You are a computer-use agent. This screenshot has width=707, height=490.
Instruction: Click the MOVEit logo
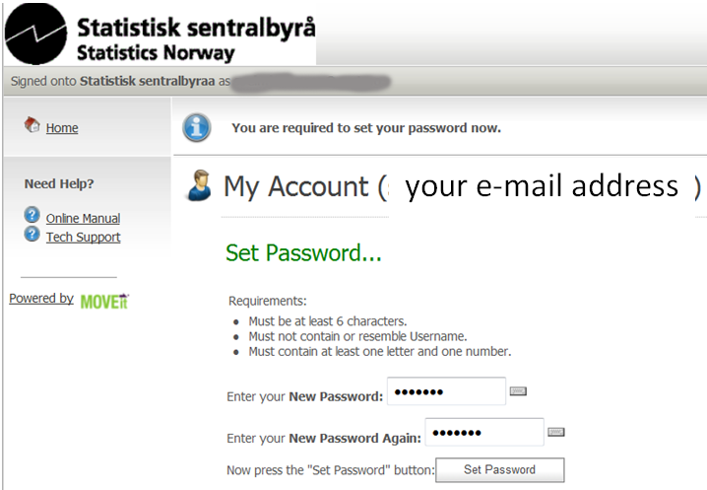click(104, 302)
